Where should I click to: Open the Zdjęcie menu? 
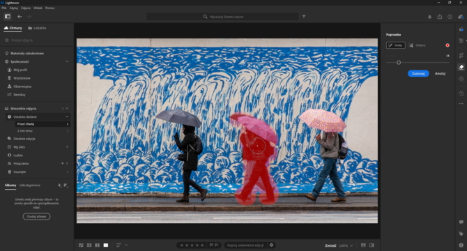click(26, 8)
